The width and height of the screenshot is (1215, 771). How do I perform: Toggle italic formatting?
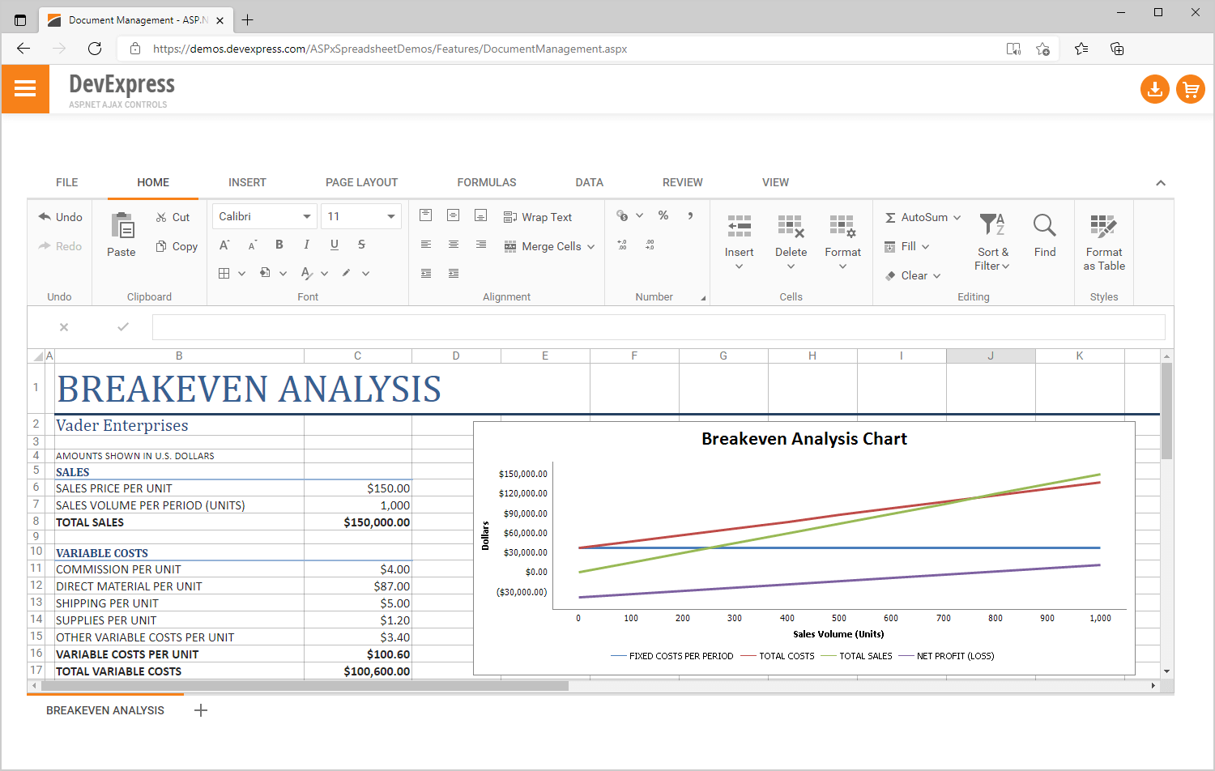click(x=306, y=244)
